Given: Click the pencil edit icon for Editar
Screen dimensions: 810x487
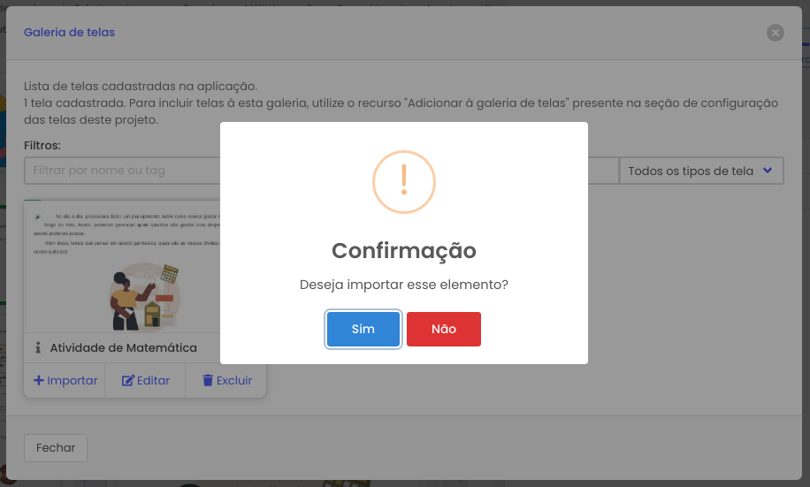Looking at the screenshot, I should [x=127, y=381].
